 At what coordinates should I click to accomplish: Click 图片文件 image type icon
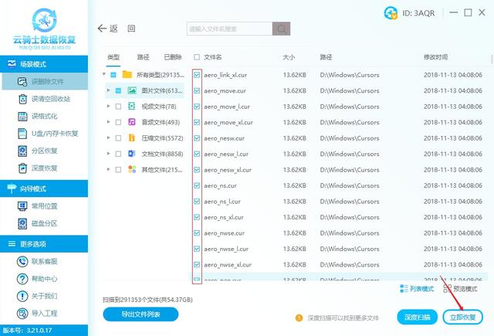point(132,90)
